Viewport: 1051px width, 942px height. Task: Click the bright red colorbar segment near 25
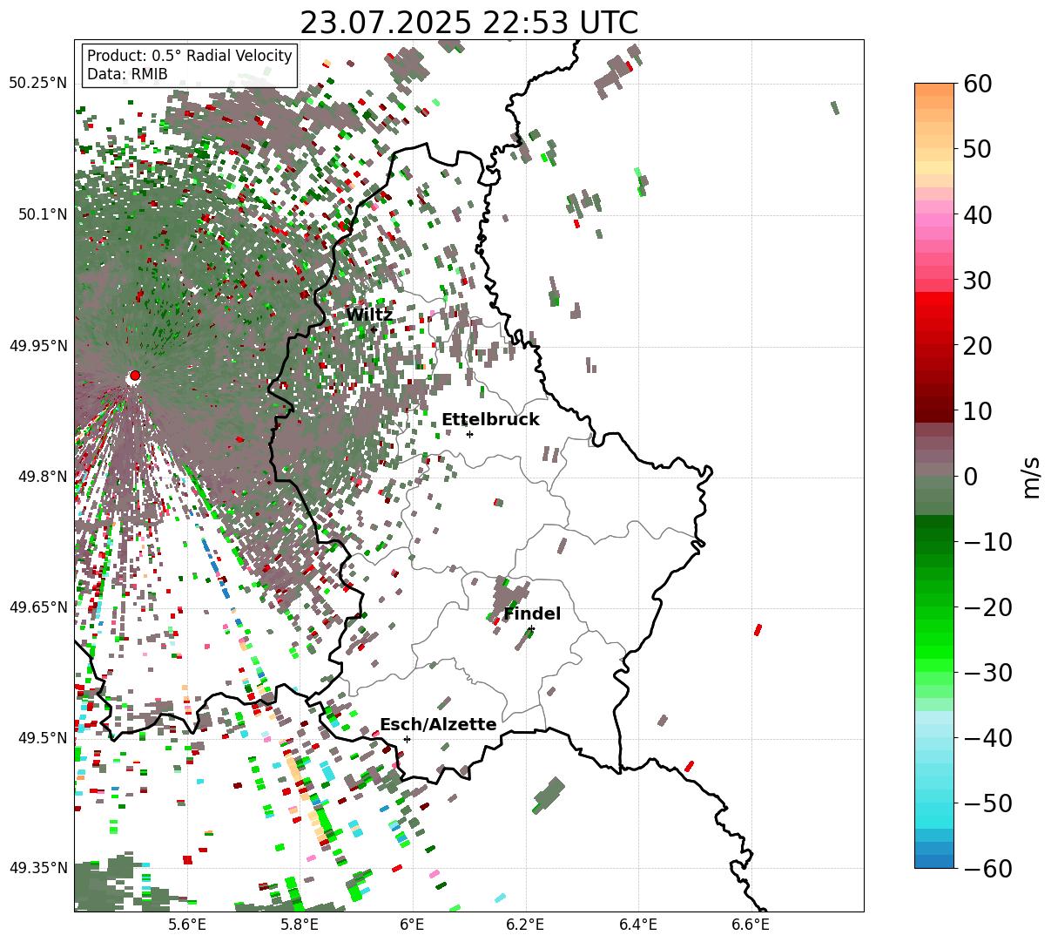(x=934, y=312)
